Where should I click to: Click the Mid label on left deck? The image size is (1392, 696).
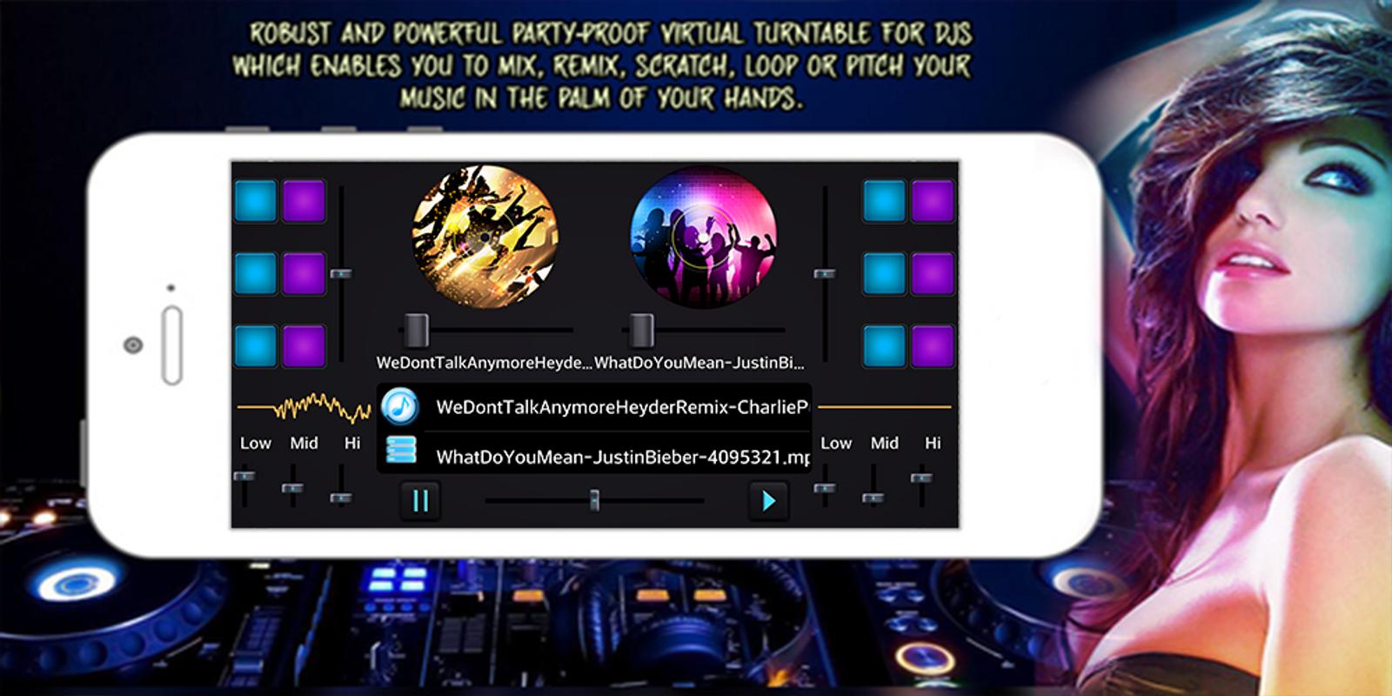(x=304, y=443)
